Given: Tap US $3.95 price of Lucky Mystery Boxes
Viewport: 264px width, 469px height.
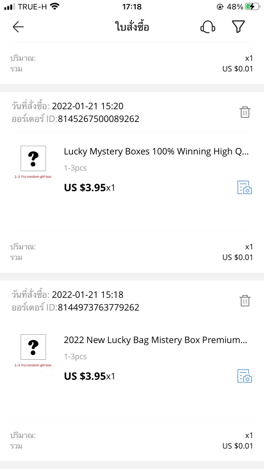Looking at the screenshot, I should click(x=85, y=188).
